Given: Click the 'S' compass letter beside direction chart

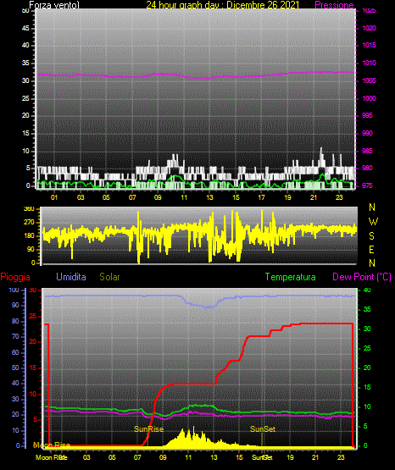Looking at the screenshot, I should [371, 236].
